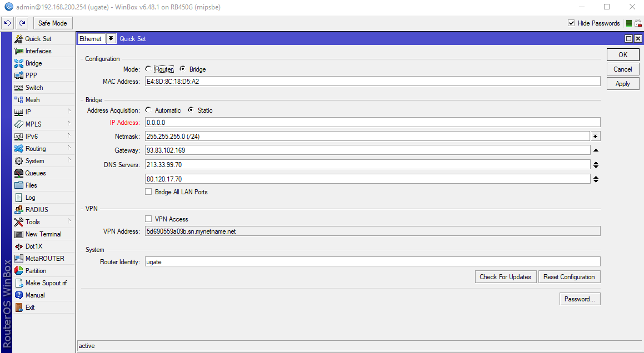
Task: Click the Router Identity field
Action: point(372,262)
